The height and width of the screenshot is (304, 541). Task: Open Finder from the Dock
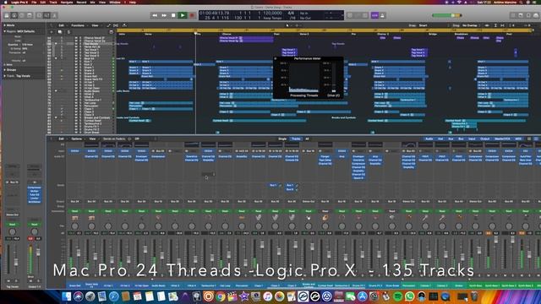click(x=67, y=296)
